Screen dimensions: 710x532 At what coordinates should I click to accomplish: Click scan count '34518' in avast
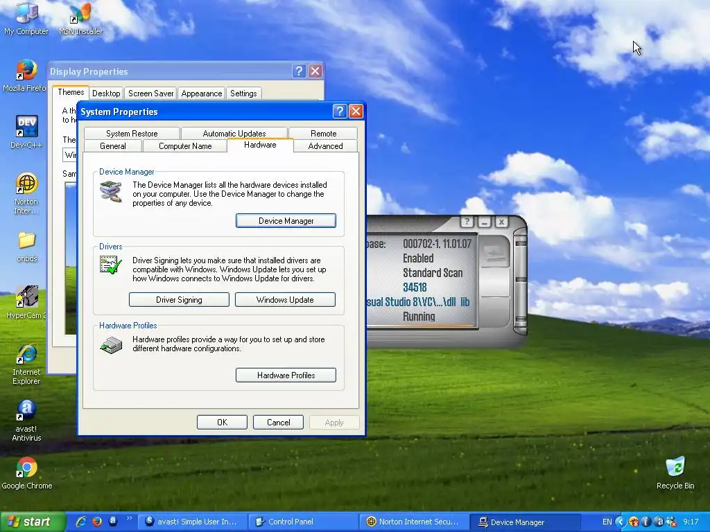click(x=415, y=287)
